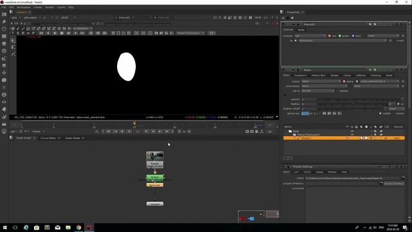Toggle the blue channel checkbox in Premult2
Viewport: 412px width, 232px height.
click(353, 36)
